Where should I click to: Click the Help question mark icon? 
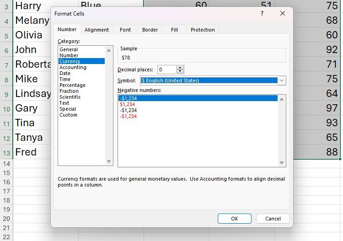point(262,14)
